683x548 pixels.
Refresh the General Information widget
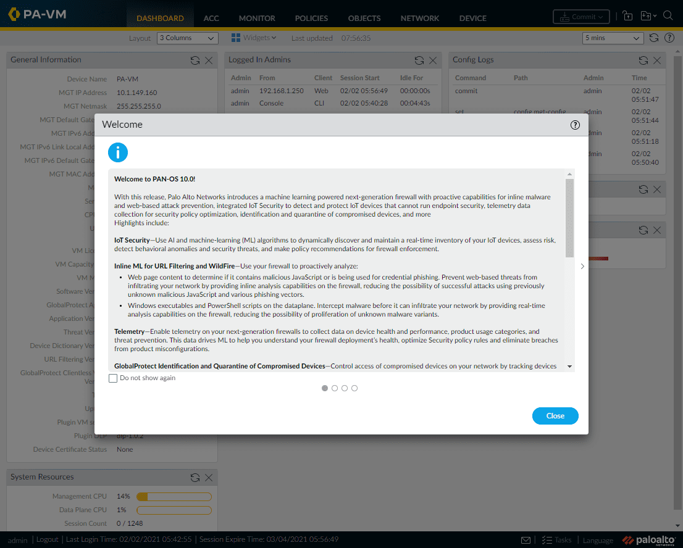195,60
